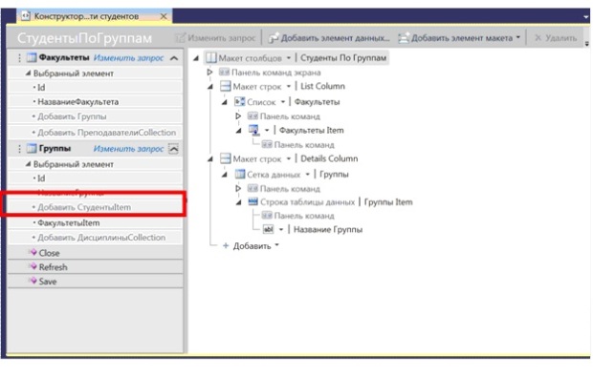Screen dimensions: 593x377
Task: Click Изменить запрос link for Группы
Action: 128,149
